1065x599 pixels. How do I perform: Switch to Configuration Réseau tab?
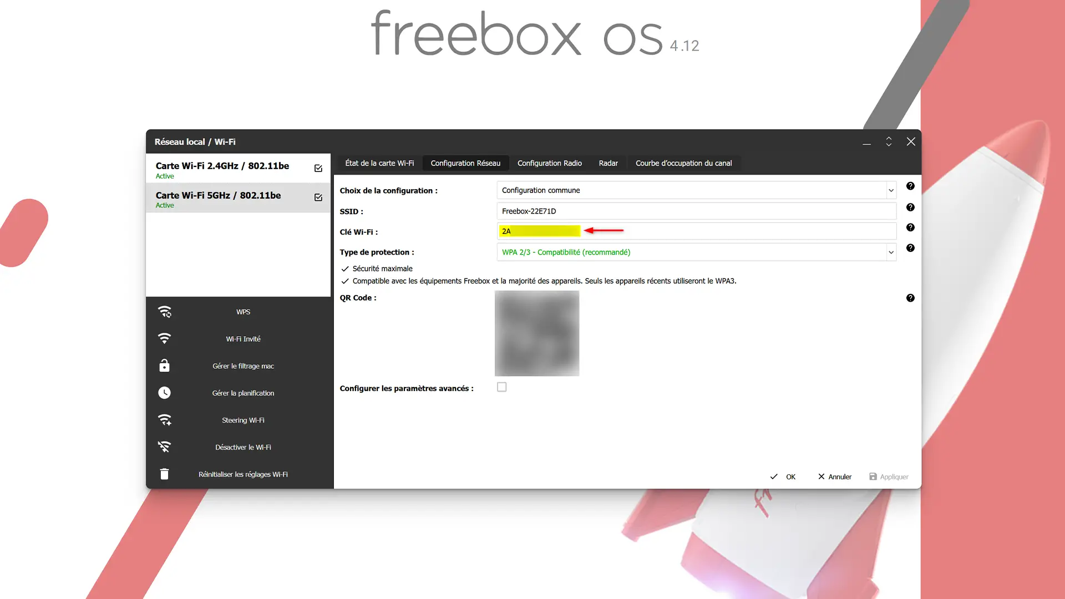465,163
